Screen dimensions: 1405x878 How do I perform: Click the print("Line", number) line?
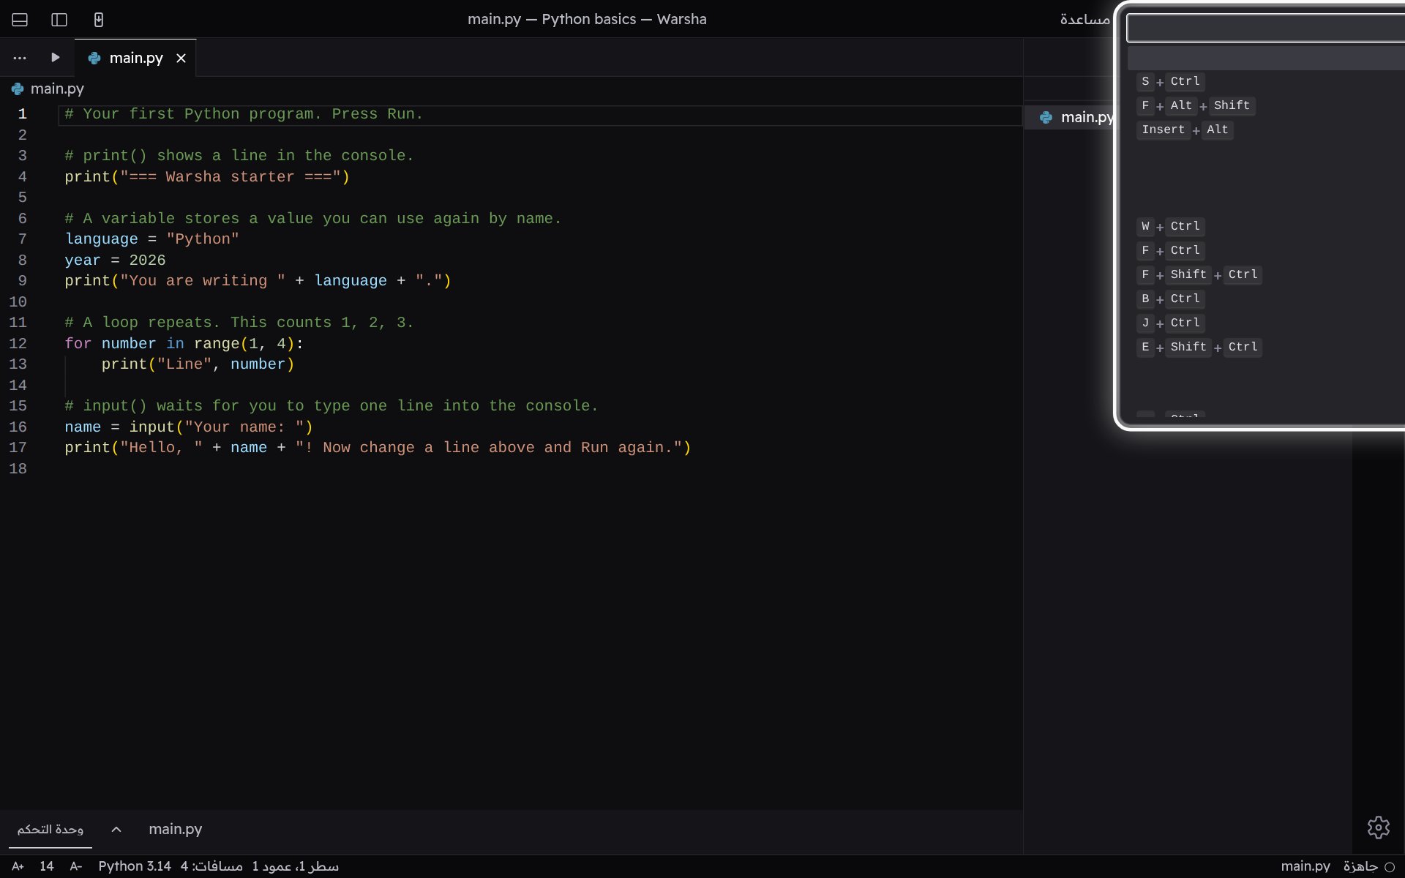pos(198,364)
